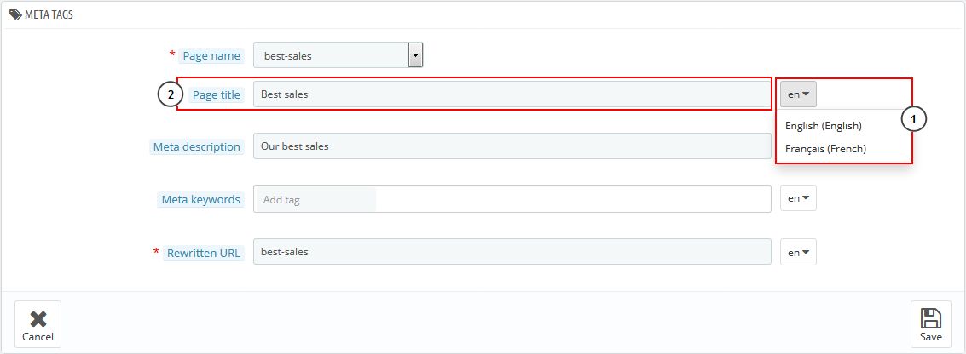966x354 pixels.
Task: Click the Save floppy disk icon
Action: pos(930,318)
